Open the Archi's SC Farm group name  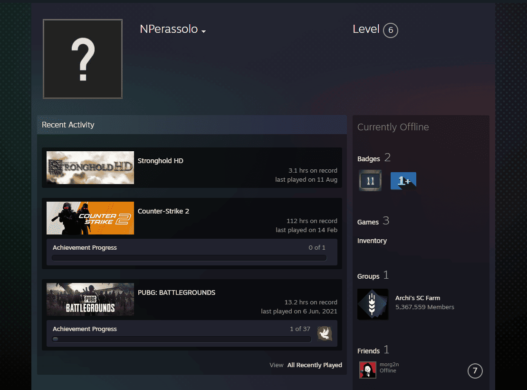tap(417, 298)
